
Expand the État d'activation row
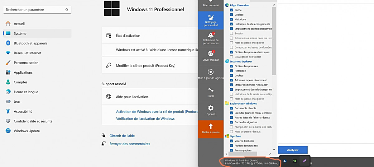[150, 36]
